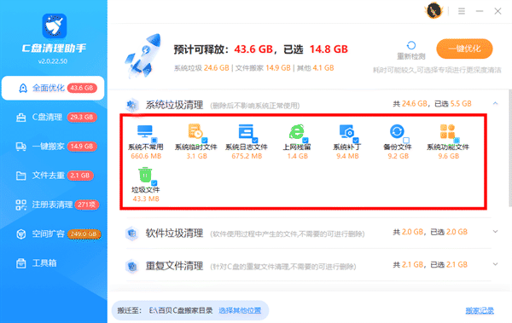Screen dimensions: 512x323
Task: Click the 重复文件清理 section icon
Action: click(x=132, y=266)
